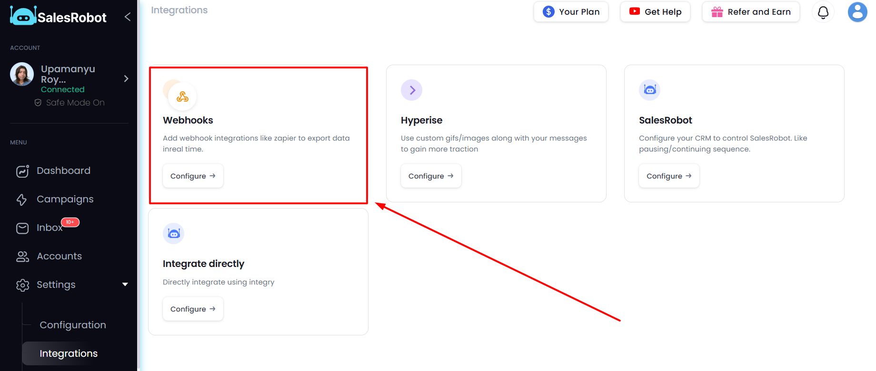Screen dimensions: 876x371
Task: Configure the Hyperise integration
Action: (431, 176)
